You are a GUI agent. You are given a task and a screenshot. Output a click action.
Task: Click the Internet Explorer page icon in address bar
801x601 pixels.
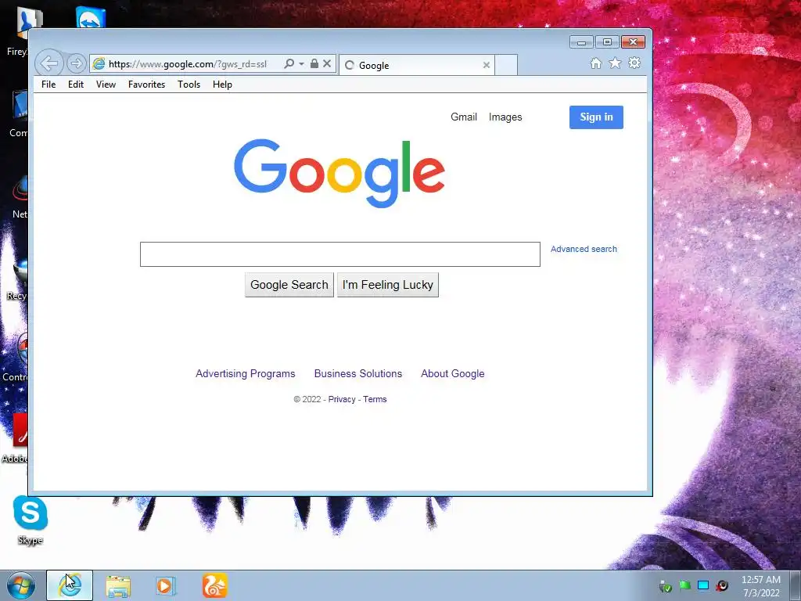99,64
